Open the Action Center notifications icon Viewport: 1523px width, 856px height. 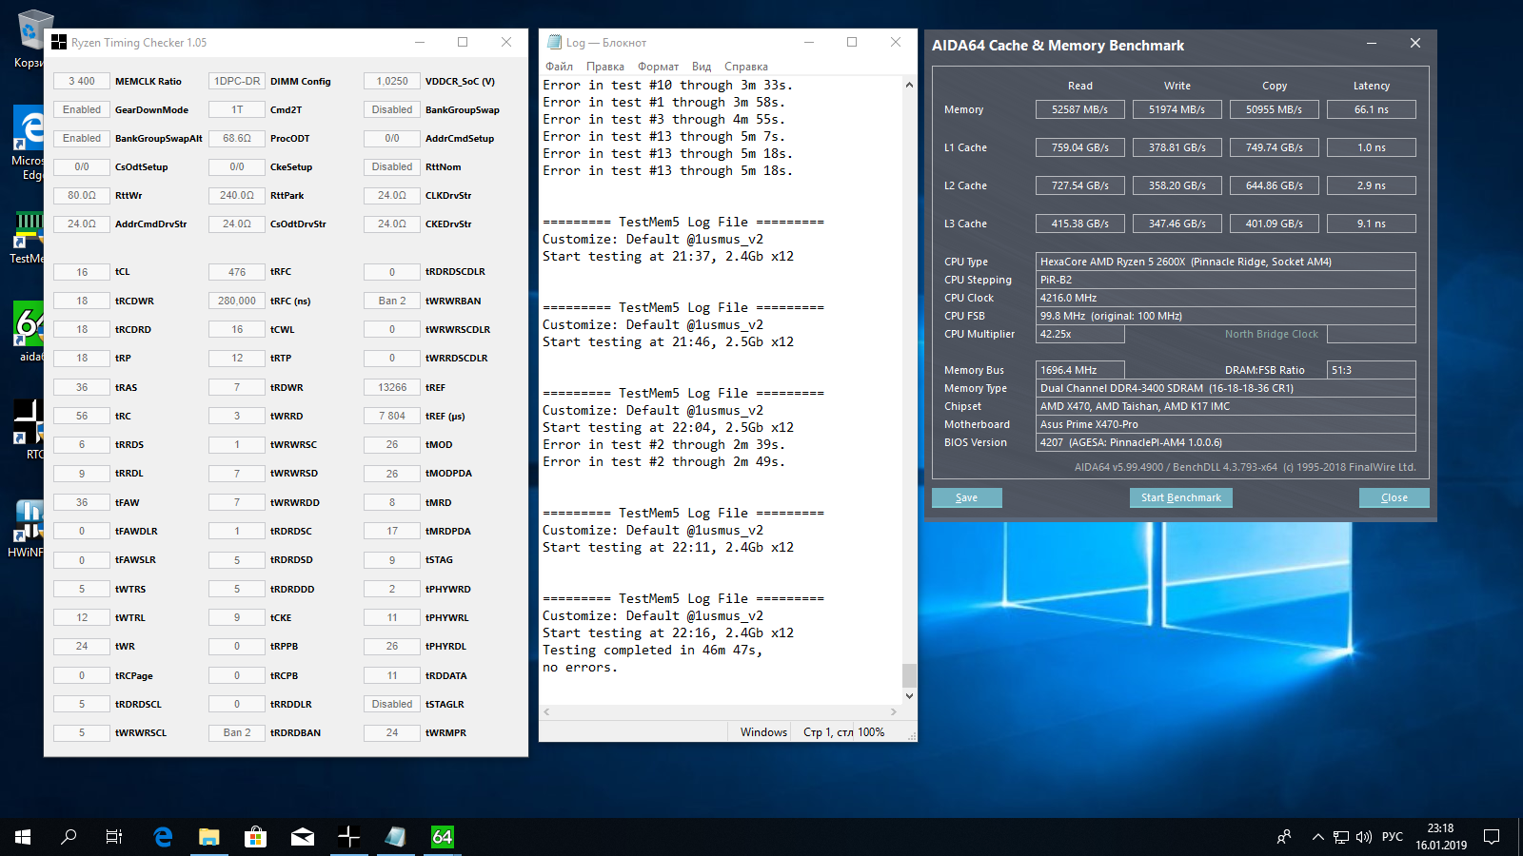click(x=1492, y=837)
